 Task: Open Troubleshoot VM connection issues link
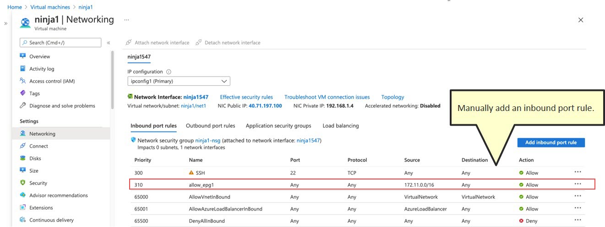(x=327, y=97)
